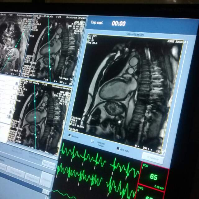The image size is (199, 199).
Task: Click the 'Tmp expl.' 00:00 timer
Action: (119, 24)
